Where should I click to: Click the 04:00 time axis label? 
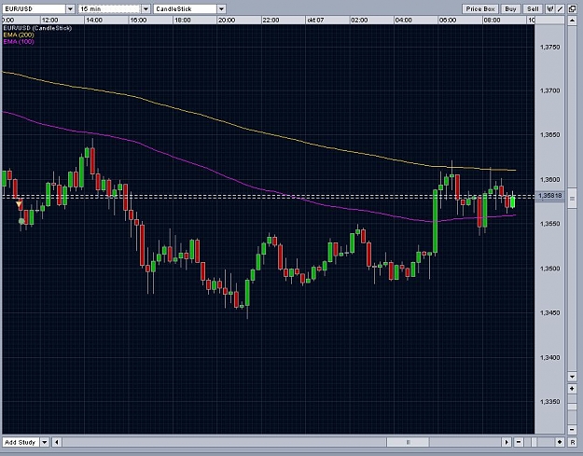[403, 21]
